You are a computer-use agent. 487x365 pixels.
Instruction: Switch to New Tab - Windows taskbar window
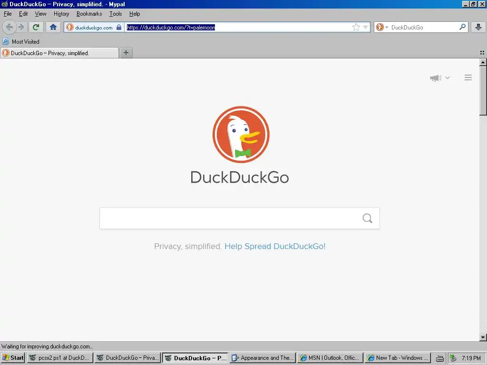coord(398,358)
